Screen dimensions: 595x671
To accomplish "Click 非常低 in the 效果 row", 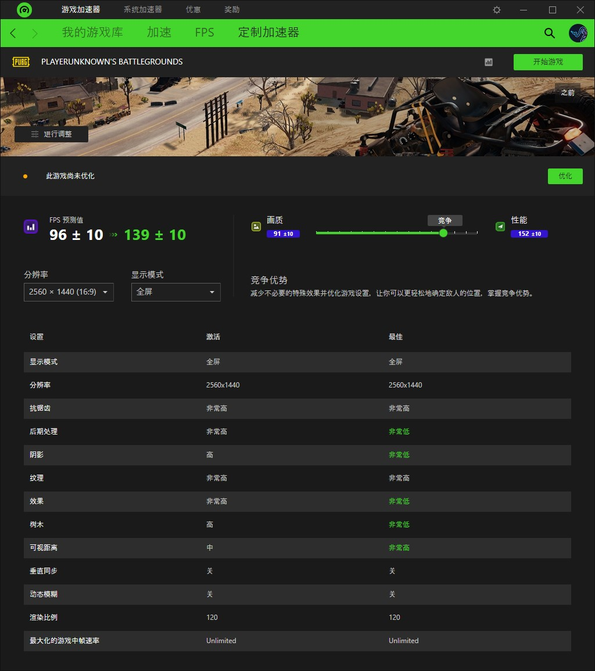I will 399,501.
